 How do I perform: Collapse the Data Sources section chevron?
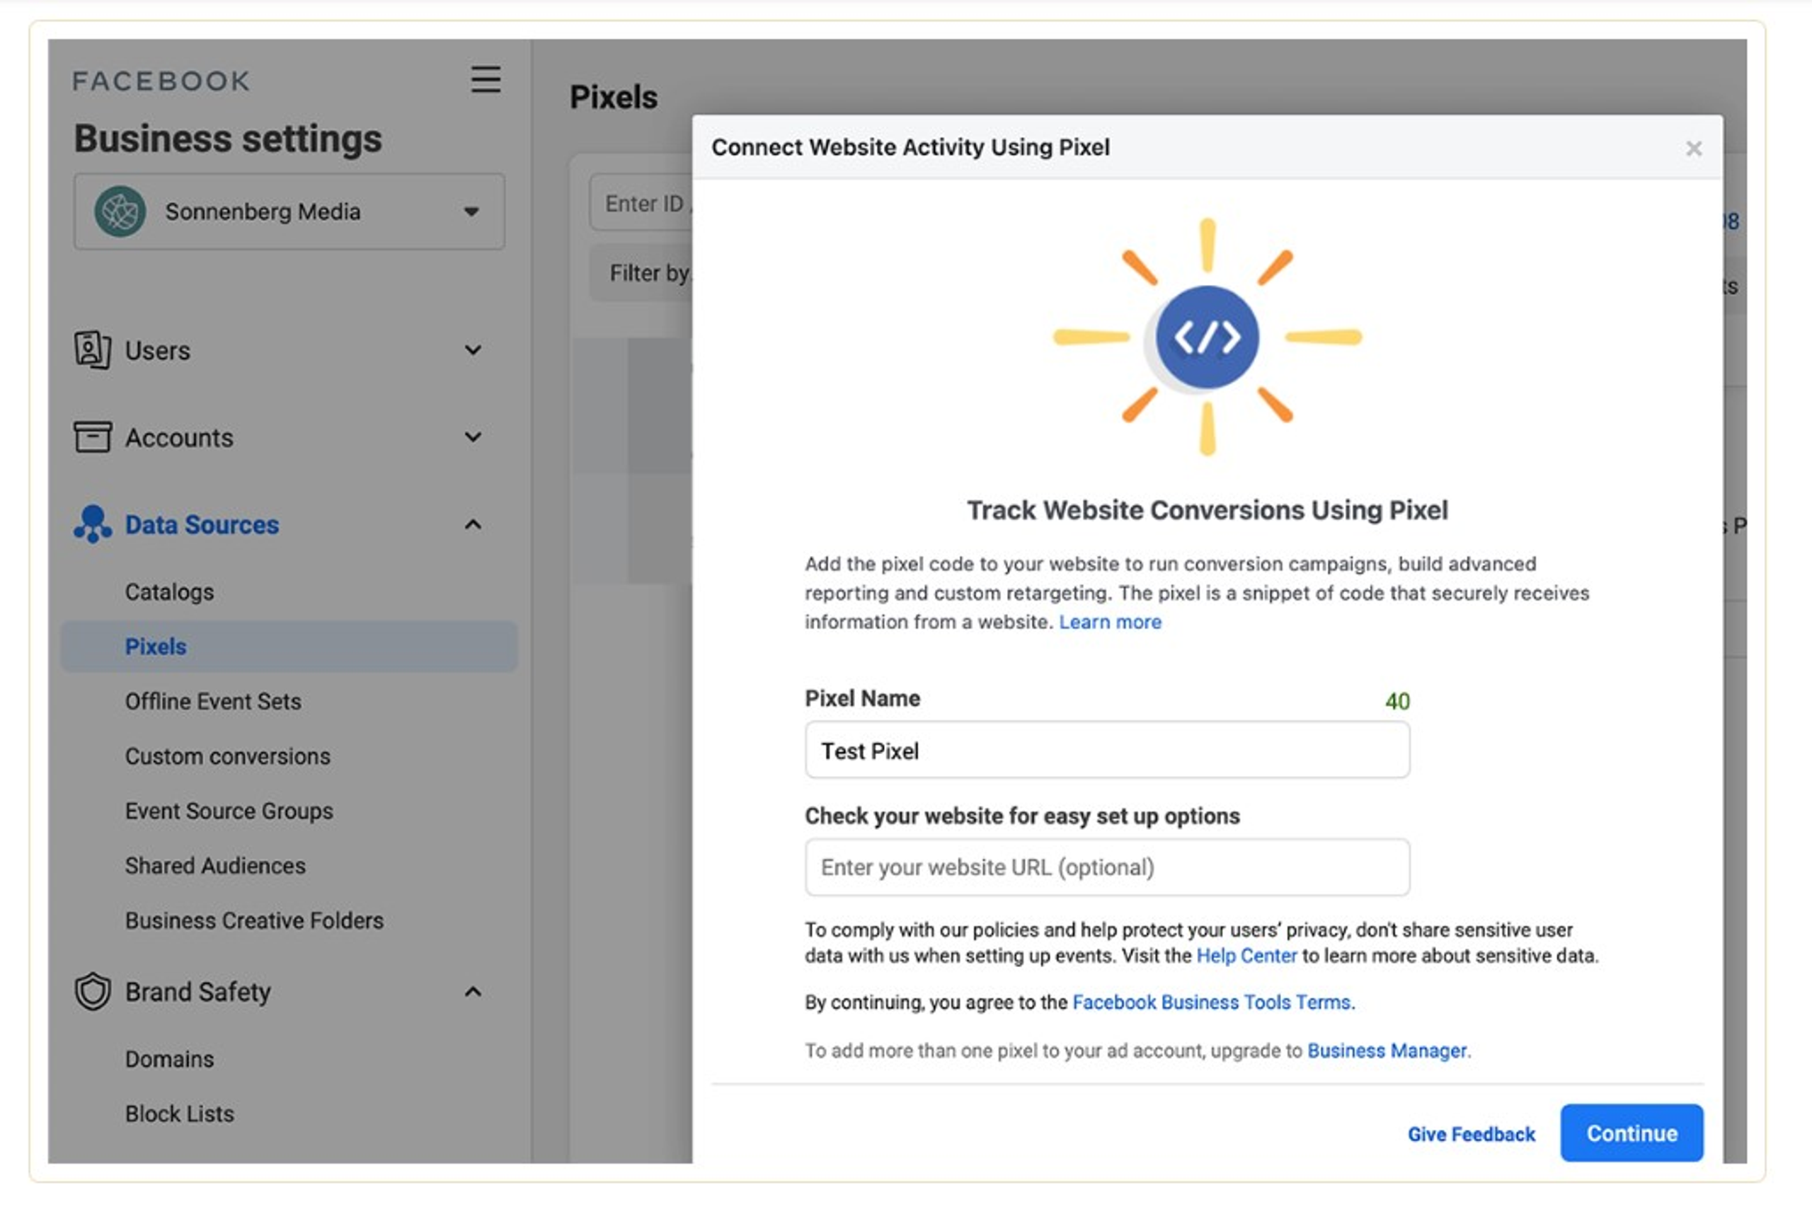pos(473,525)
